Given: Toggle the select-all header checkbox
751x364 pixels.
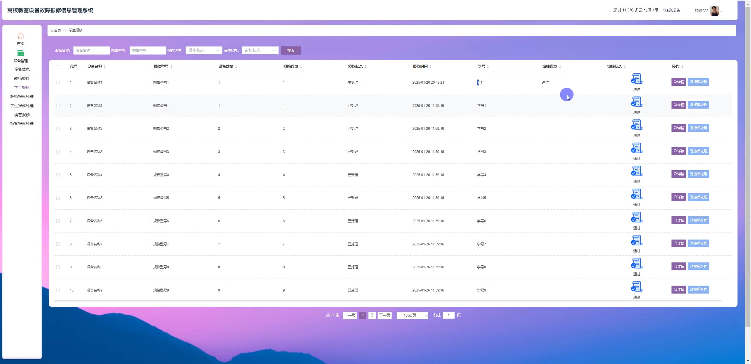Looking at the screenshot, I should [58, 67].
